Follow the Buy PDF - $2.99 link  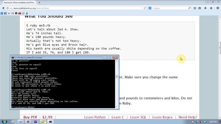point(38,117)
